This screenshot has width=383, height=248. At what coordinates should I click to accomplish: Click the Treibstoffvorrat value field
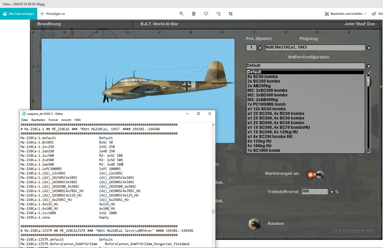pos(314,192)
